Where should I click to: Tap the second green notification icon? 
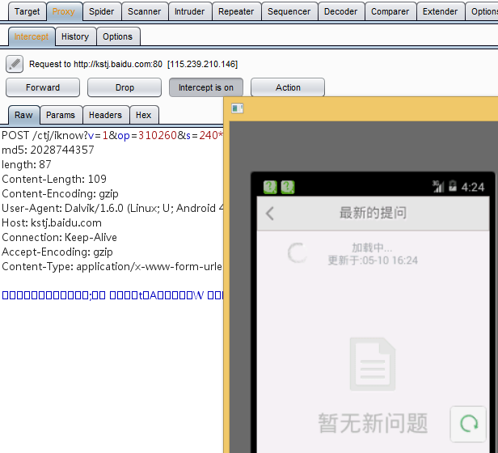point(288,187)
